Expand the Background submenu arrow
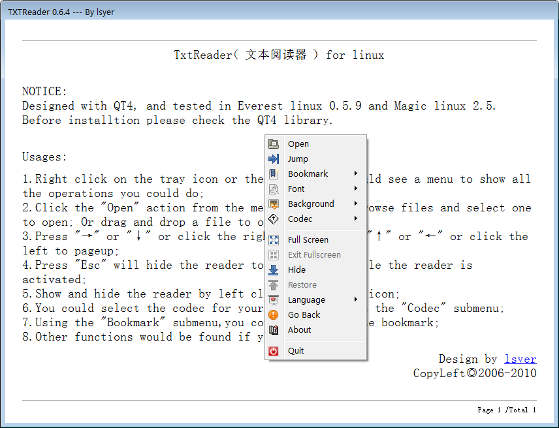 (356, 204)
